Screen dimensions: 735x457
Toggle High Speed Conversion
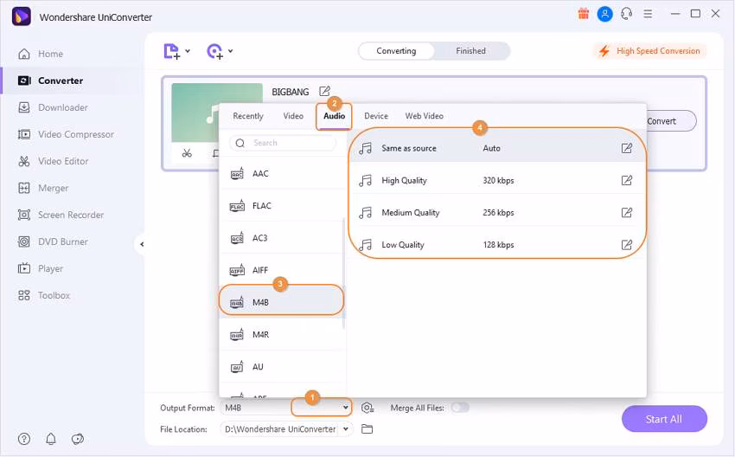click(650, 51)
